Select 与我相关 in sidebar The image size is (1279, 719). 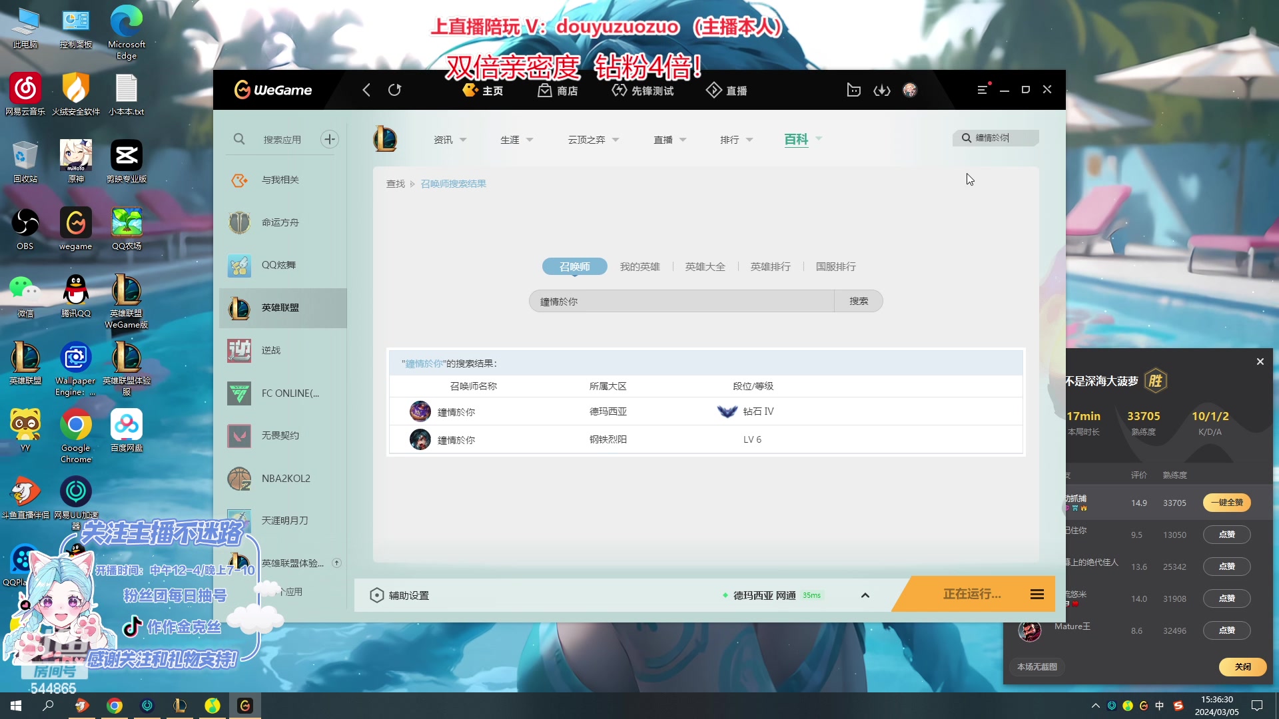click(283, 180)
